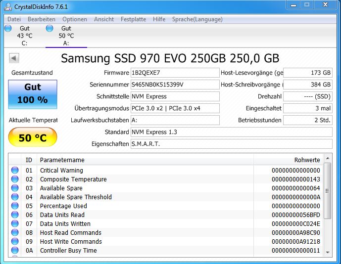Click the Drehzahl value ---- (SSD)
Viewport: 341px width, 264px height.
click(x=308, y=96)
